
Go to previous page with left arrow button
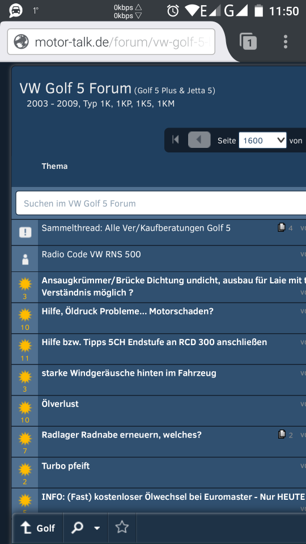[x=199, y=140]
